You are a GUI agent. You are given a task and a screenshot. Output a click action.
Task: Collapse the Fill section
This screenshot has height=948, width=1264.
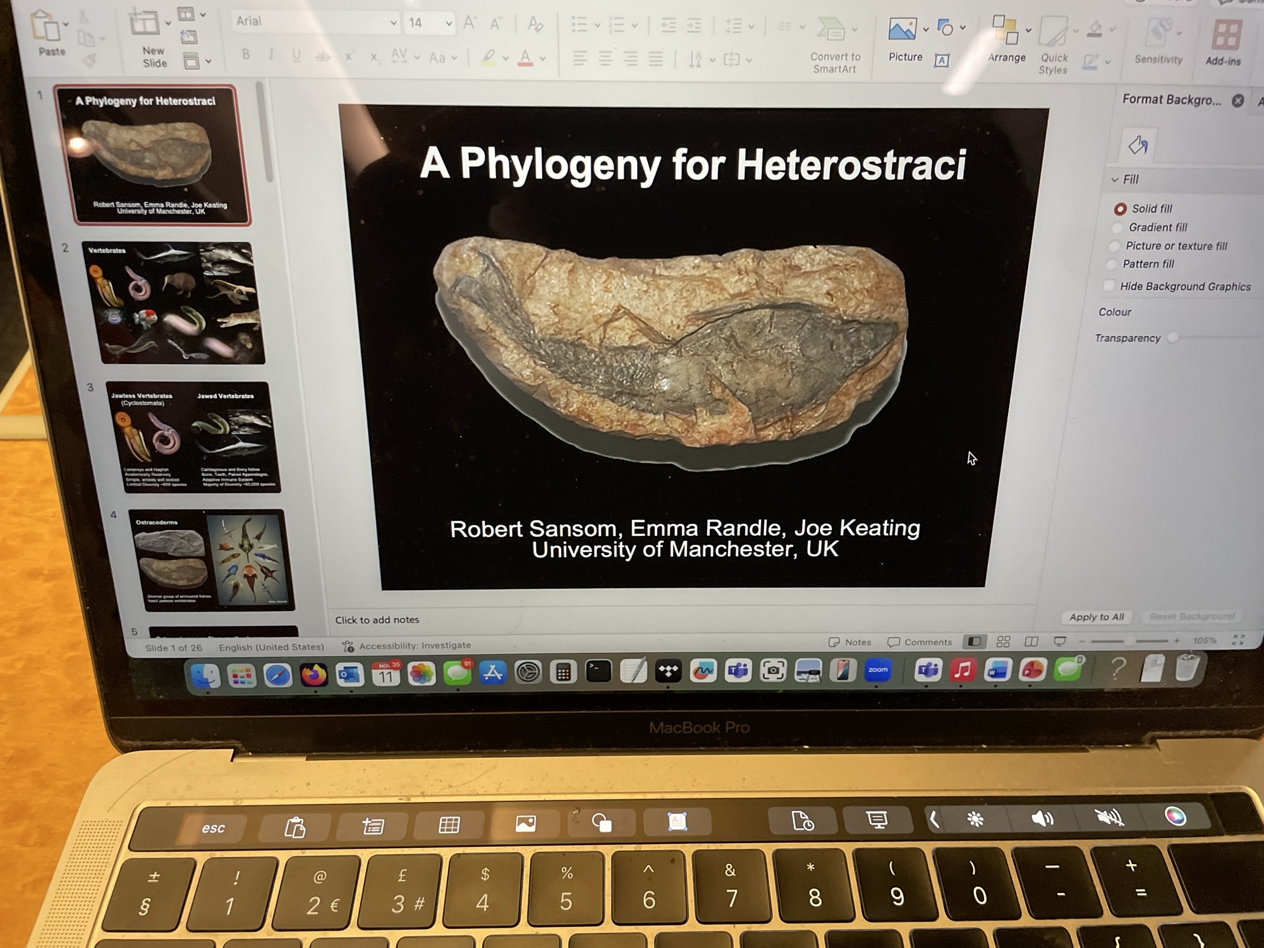point(1115,180)
